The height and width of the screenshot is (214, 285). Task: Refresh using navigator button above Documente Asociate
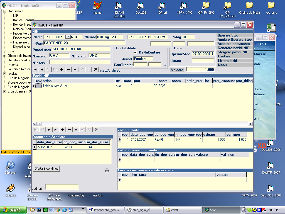click(96, 130)
